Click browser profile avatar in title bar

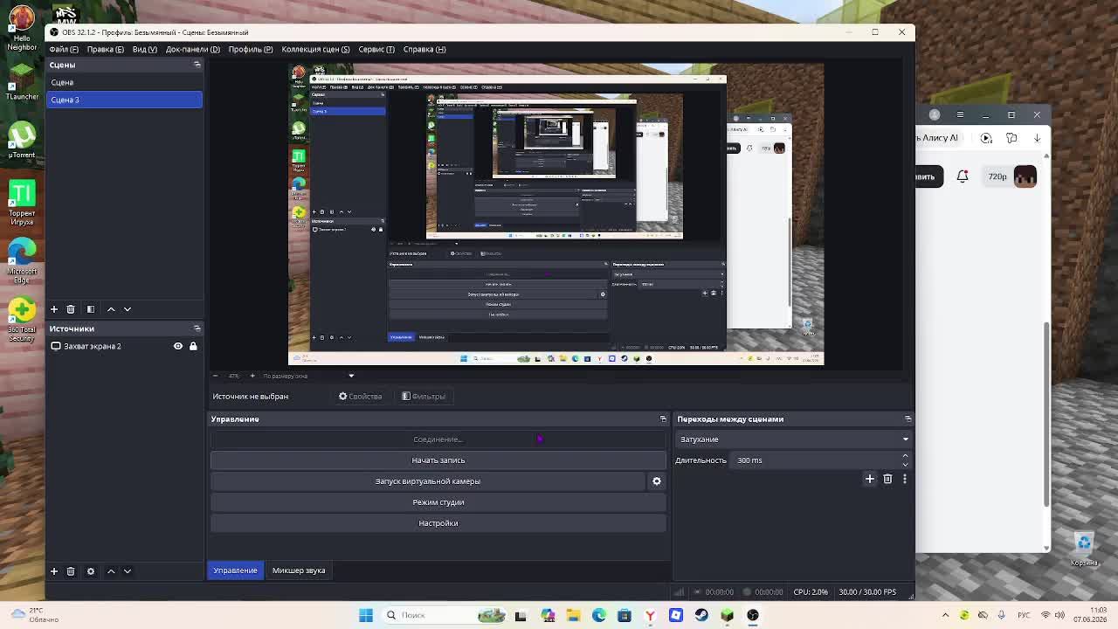point(935,114)
